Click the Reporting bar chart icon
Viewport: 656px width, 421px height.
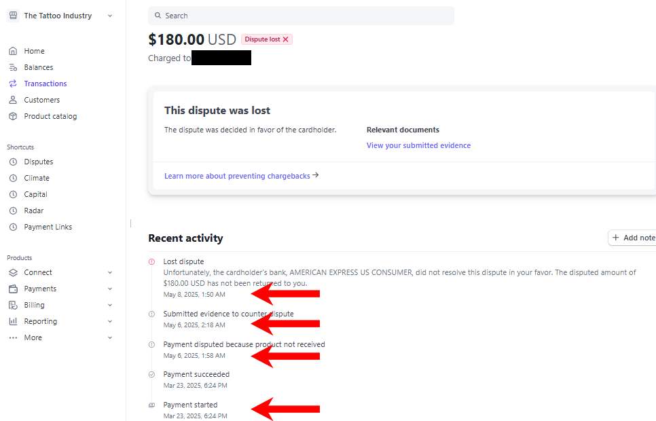12,321
